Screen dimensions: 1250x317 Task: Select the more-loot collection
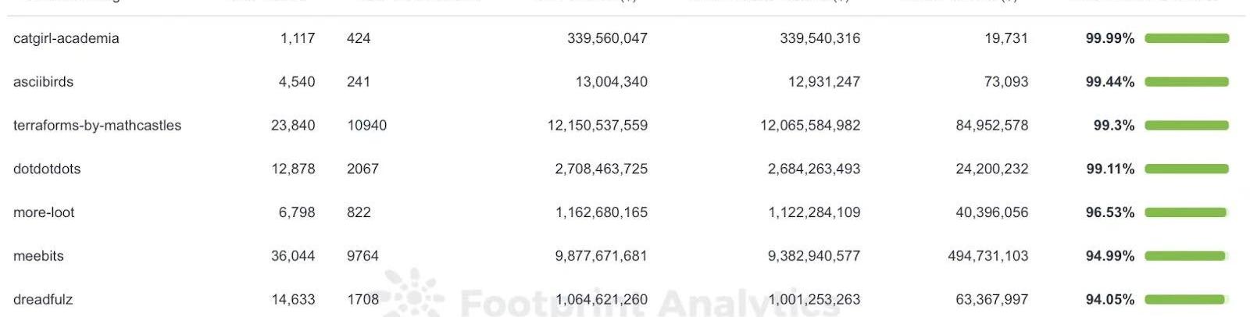(x=44, y=212)
